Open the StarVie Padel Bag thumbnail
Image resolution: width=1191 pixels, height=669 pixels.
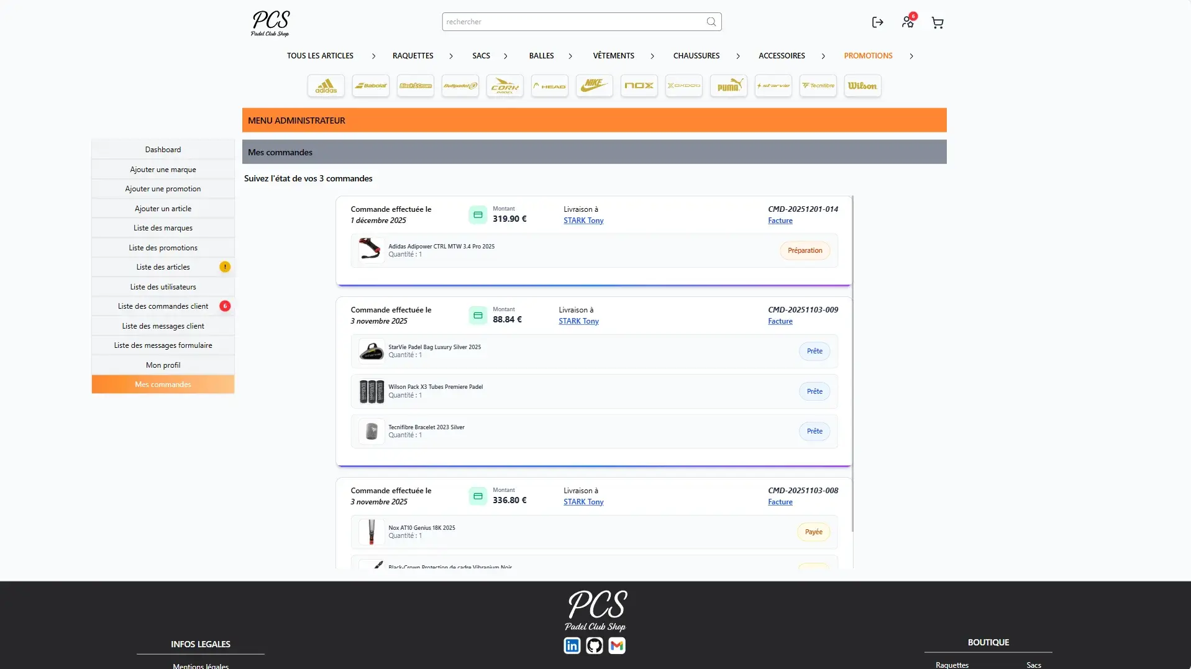pos(372,351)
